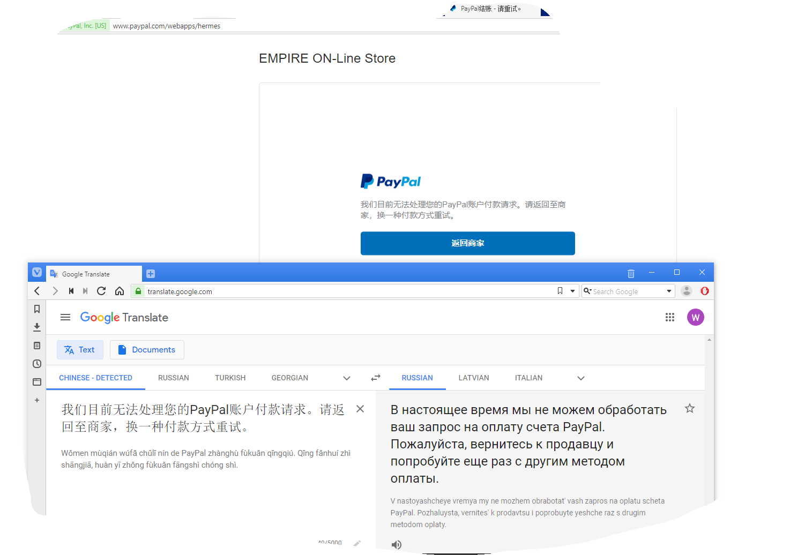Open the closed tabs trash icon
Screen dimensions: 790x555
point(631,273)
